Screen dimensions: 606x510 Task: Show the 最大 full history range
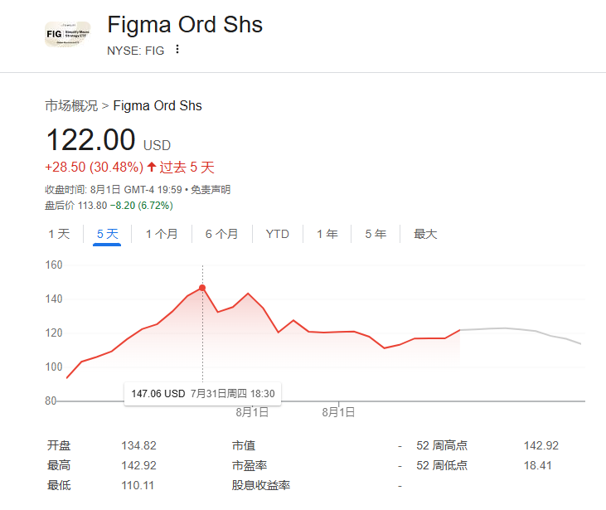[425, 234]
